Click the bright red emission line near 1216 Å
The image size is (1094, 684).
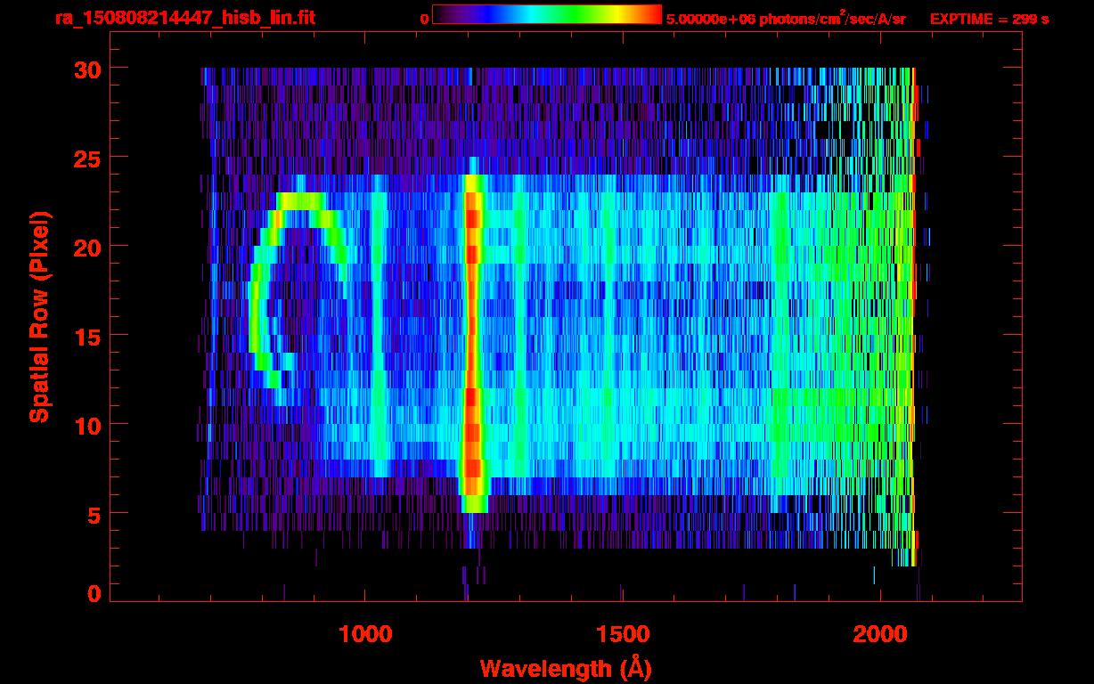pos(473,343)
